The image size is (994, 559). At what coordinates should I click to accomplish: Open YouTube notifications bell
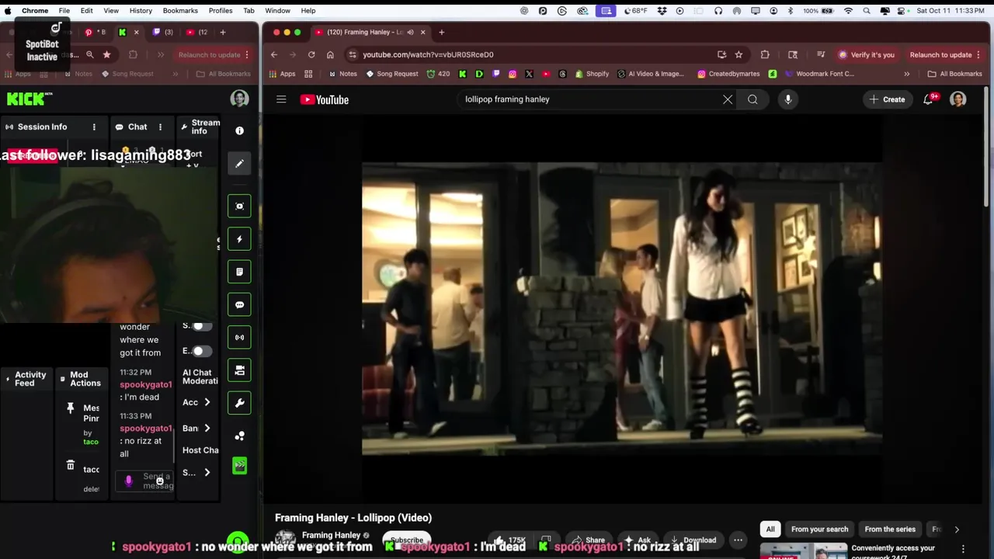point(928,99)
